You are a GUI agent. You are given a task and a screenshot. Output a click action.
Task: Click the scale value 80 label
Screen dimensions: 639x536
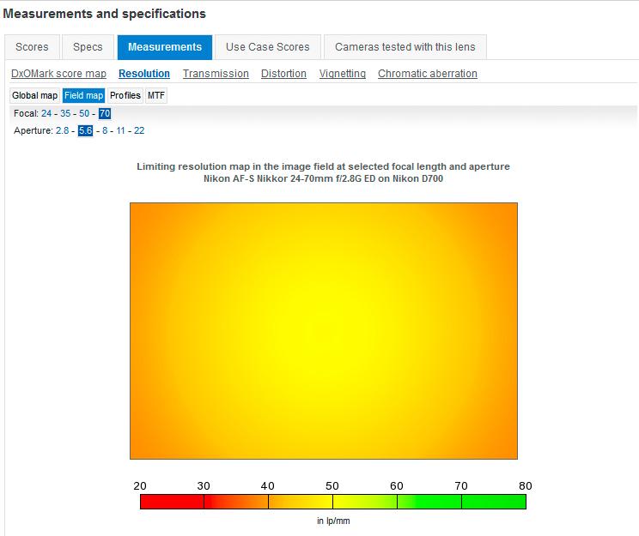[526, 486]
